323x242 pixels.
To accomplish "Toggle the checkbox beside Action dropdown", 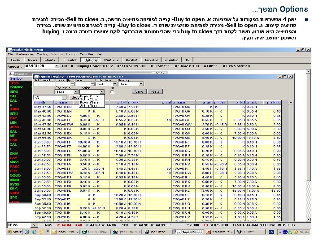I will 112,92.
